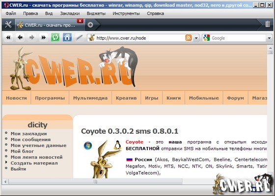The height and width of the screenshot is (196, 275).
Task: Open Мои сообщения link in sidebar
Action: [30, 140]
